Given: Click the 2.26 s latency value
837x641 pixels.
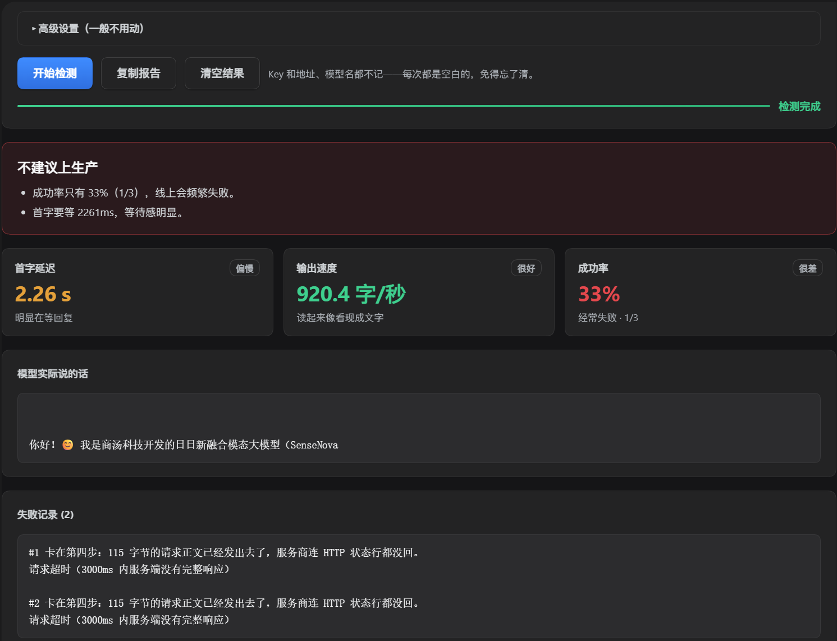Looking at the screenshot, I should point(43,294).
